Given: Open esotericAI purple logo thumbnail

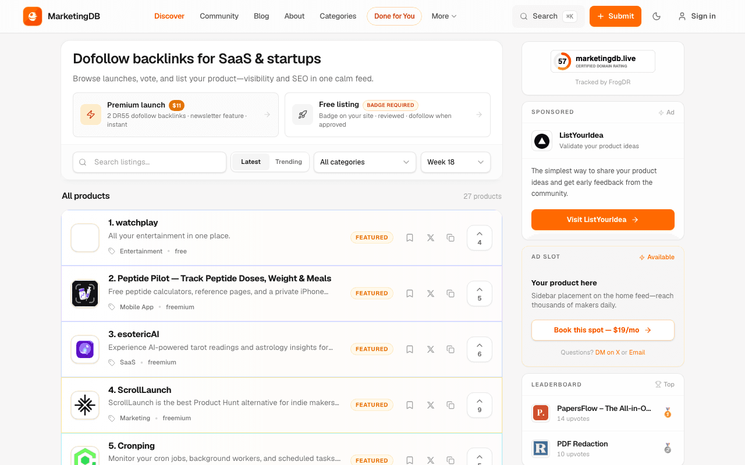Looking at the screenshot, I should [x=85, y=349].
